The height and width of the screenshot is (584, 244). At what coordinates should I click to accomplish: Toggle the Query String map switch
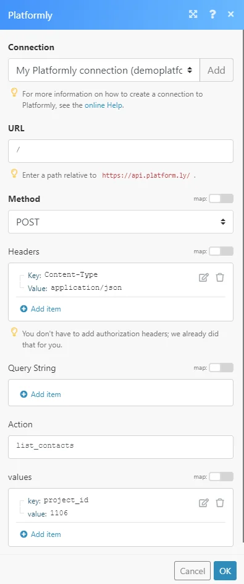(x=221, y=368)
